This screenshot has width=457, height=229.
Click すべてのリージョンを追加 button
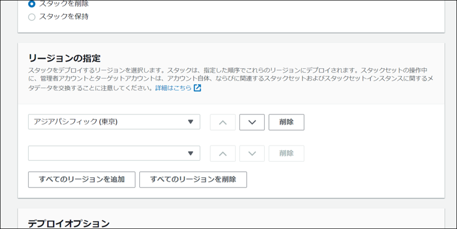pyautogui.click(x=82, y=179)
